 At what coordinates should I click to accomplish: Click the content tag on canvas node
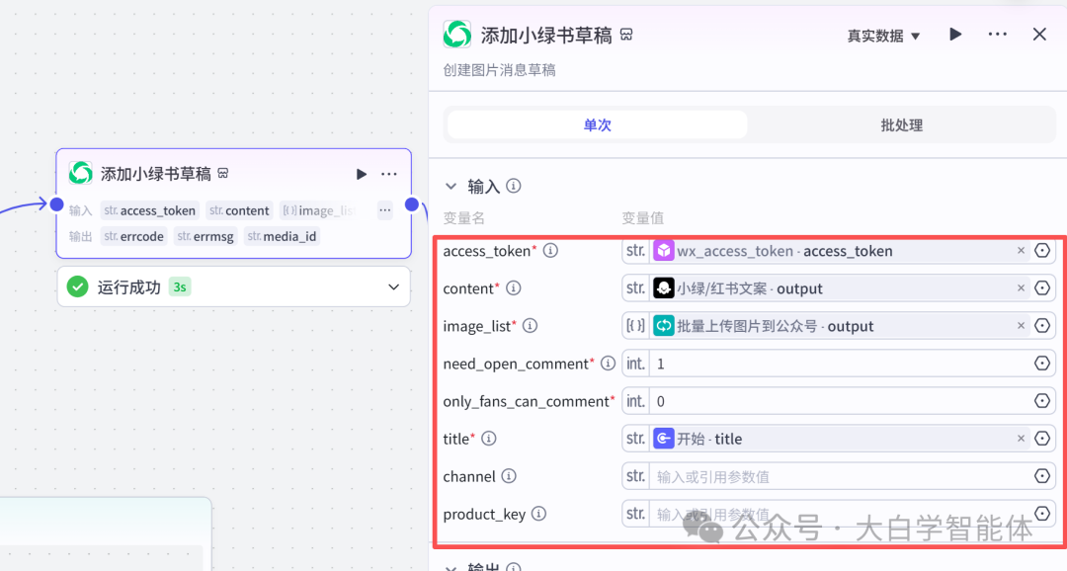(x=239, y=210)
